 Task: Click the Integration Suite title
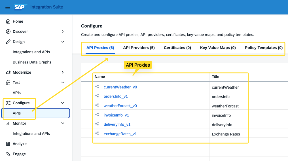[47, 7]
